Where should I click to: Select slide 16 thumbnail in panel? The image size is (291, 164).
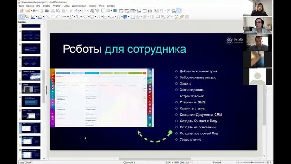[x=31, y=49]
